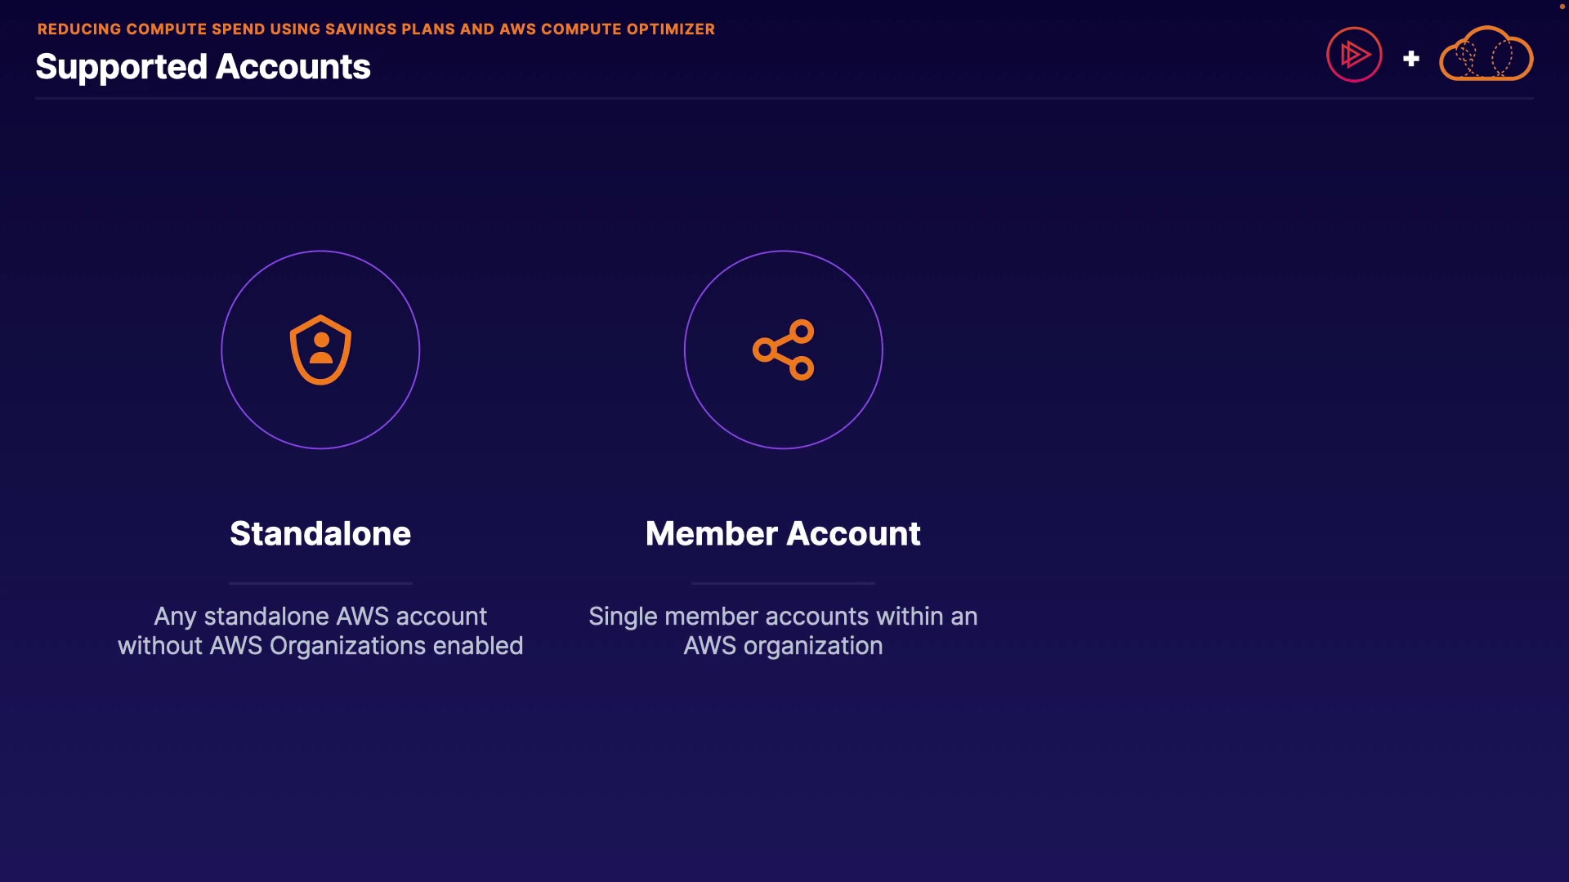Click the small orange dot in top-right corner
Viewport: 1569px width, 882px height.
coord(1562,7)
